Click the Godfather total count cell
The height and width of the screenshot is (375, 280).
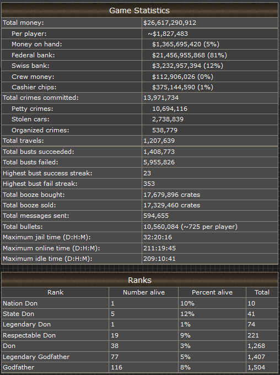click(262, 367)
